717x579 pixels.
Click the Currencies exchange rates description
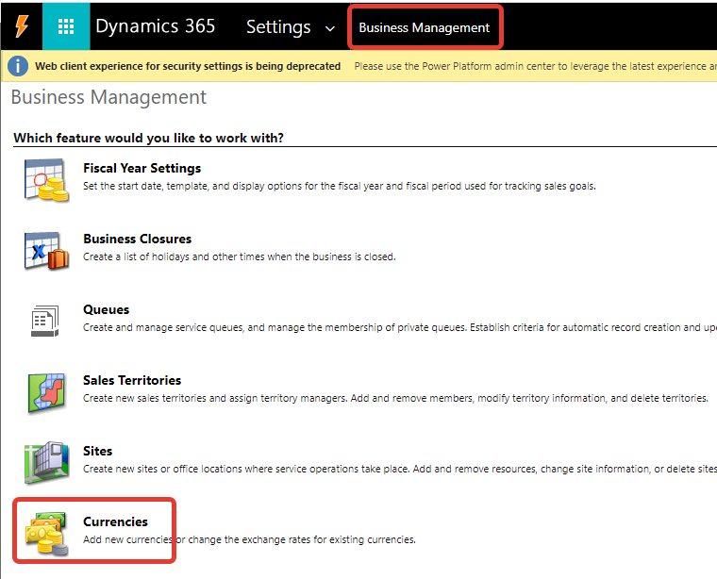point(249,539)
